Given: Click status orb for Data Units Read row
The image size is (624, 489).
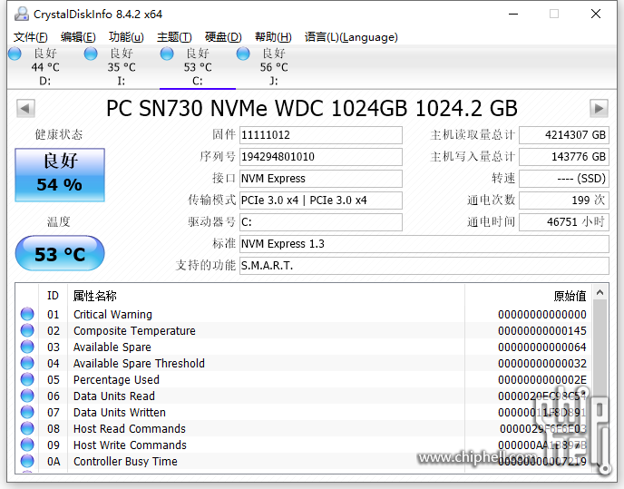Looking at the screenshot, I should pos(27,396).
